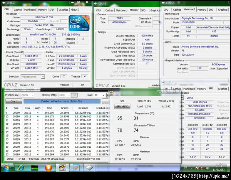Viewport: 231px width, 180px height.
Task: Click Validate in first CPU-Z window
Action: click(65, 85)
